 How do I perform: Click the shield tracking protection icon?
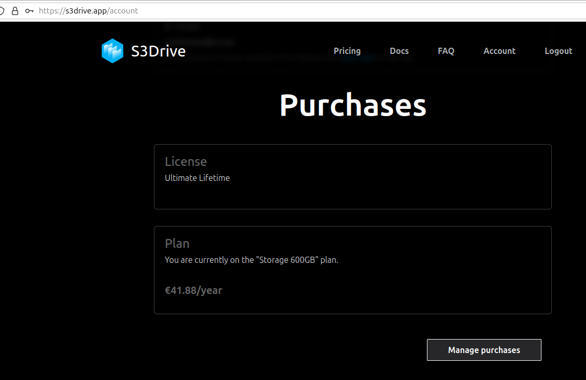pos(1,11)
